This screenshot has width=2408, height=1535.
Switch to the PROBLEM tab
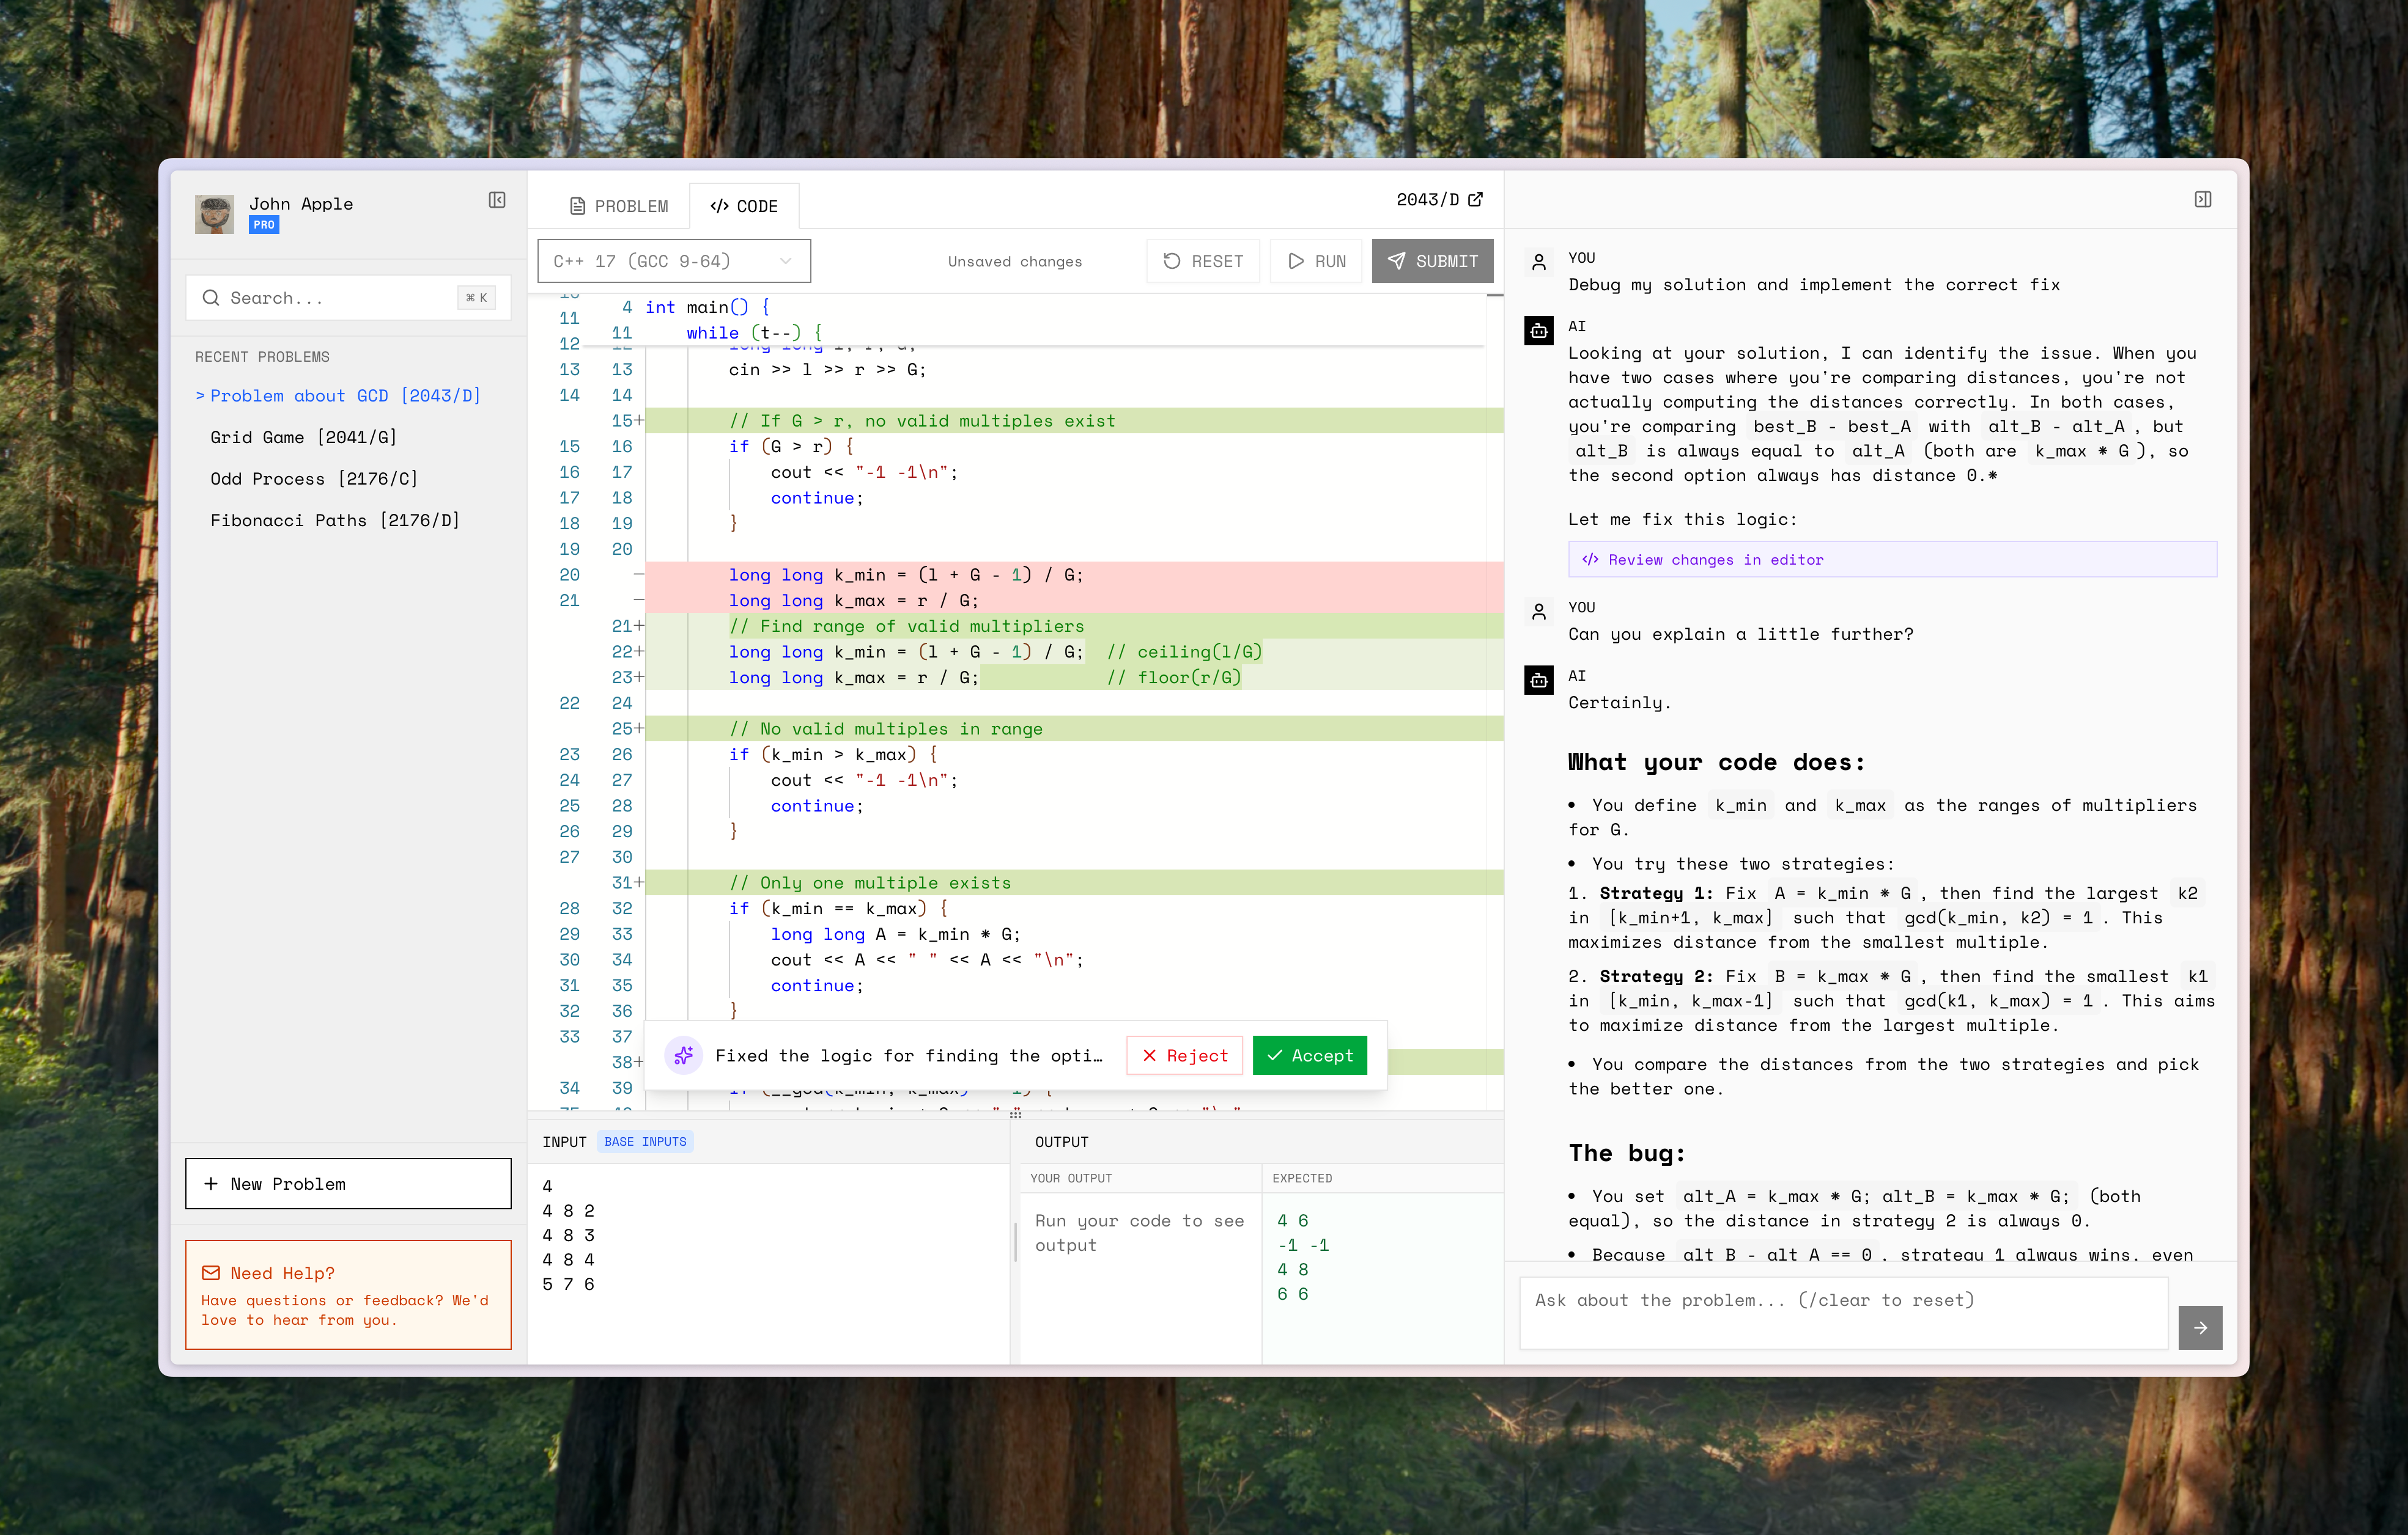point(619,206)
